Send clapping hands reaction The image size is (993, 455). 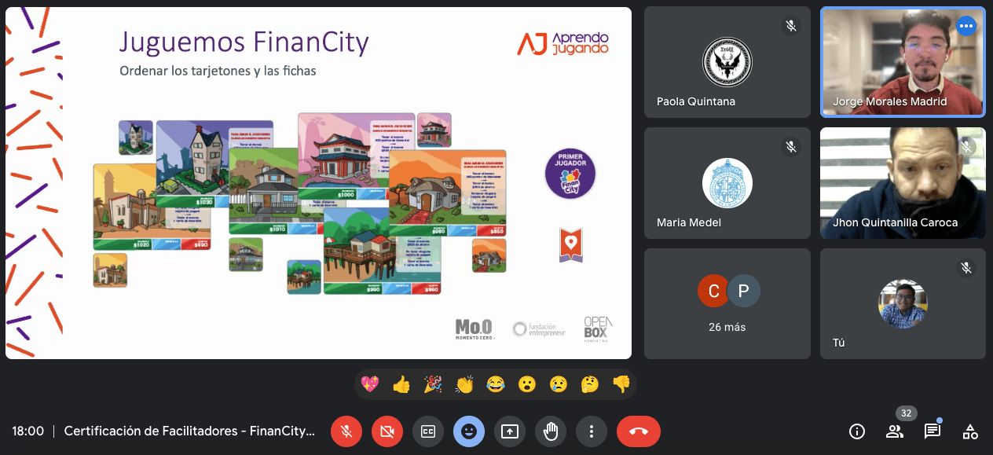464,384
